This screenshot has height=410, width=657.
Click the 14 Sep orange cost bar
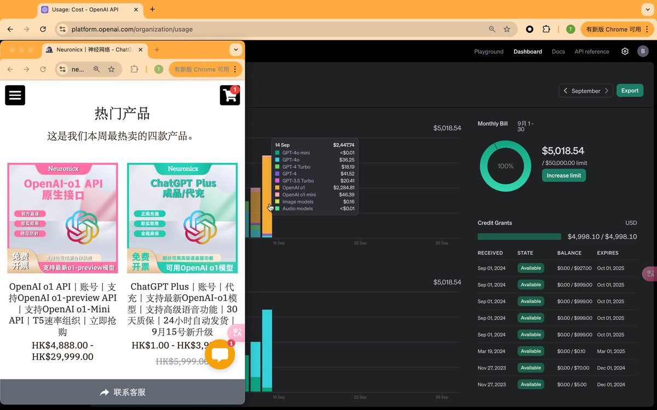267,196
